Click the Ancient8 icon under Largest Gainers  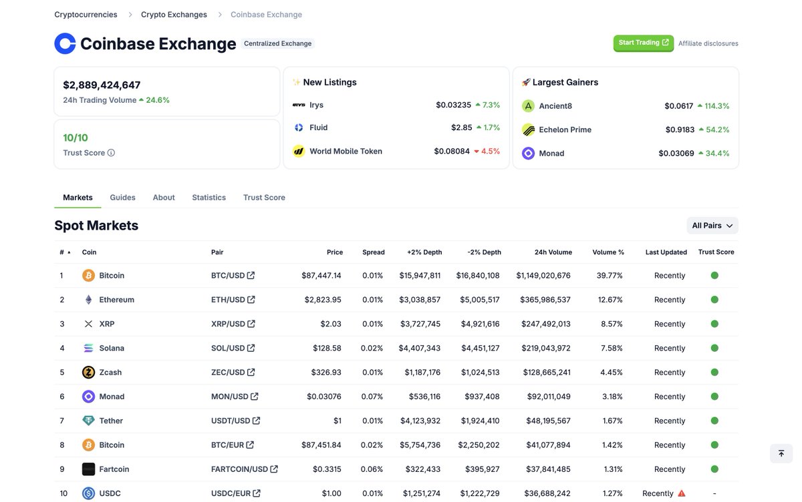click(x=528, y=105)
